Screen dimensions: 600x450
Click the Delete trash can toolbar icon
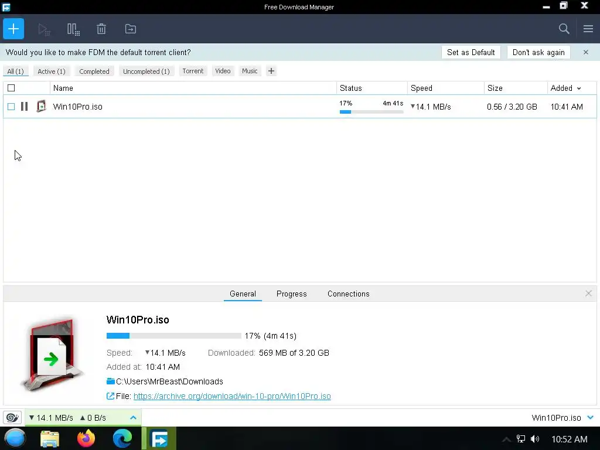pyautogui.click(x=101, y=29)
